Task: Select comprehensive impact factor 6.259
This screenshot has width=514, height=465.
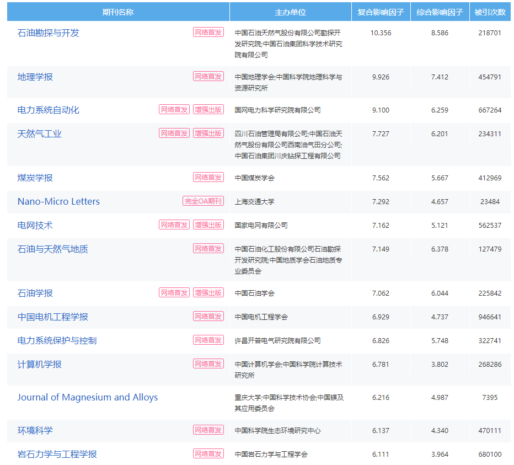Action: [440, 110]
